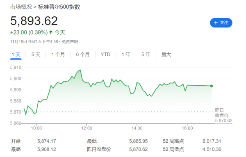Click the 12:00 time axis label

(87, 128)
